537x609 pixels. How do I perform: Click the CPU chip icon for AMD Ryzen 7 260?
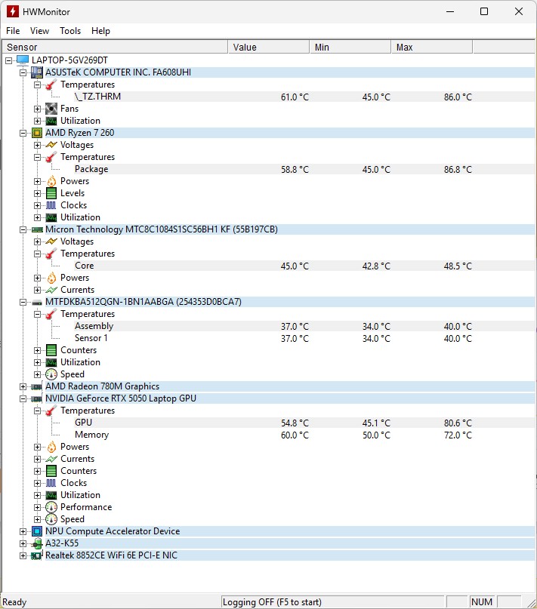[37, 133]
